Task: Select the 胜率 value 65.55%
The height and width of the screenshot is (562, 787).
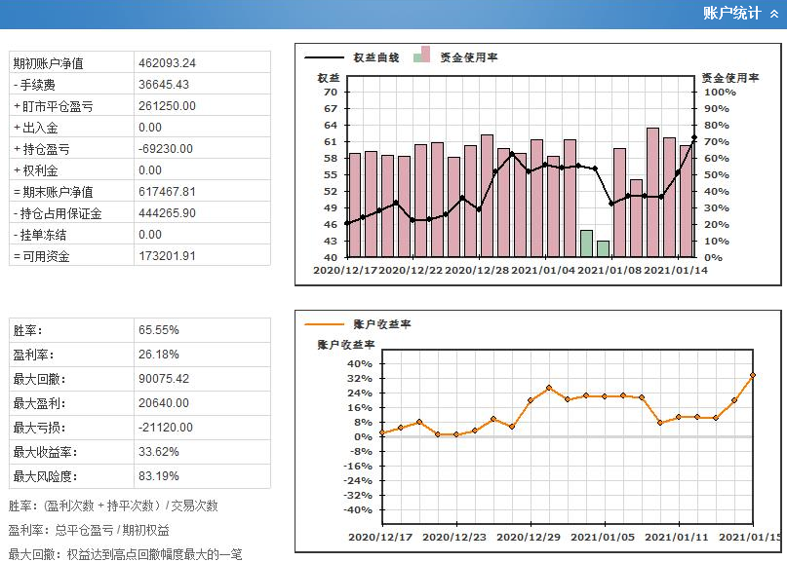Action: pyautogui.click(x=158, y=330)
